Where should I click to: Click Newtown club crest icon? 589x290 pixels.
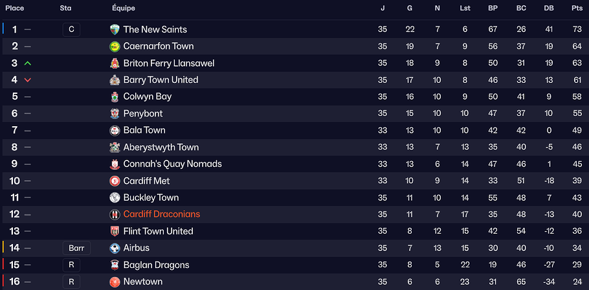pyautogui.click(x=115, y=282)
